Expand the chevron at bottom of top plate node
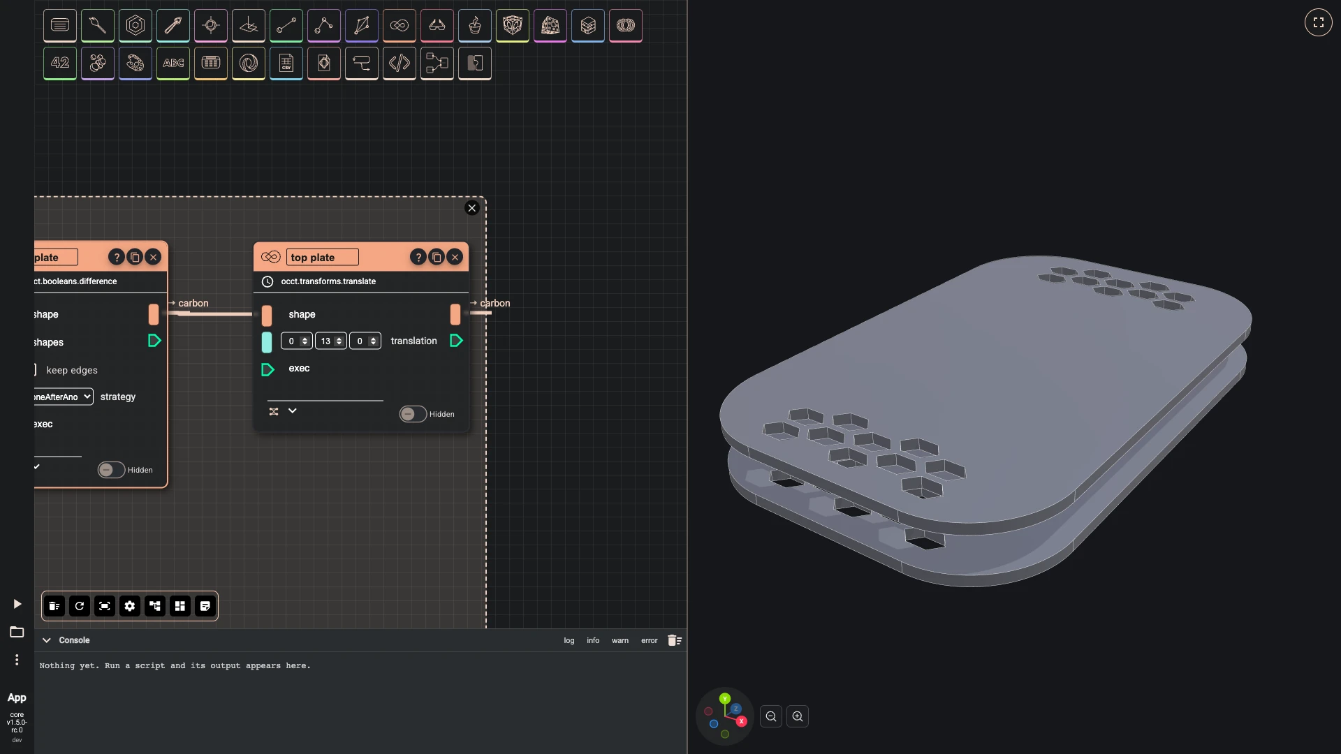The width and height of the screenshot is (1341, 754). pos(293,411)
